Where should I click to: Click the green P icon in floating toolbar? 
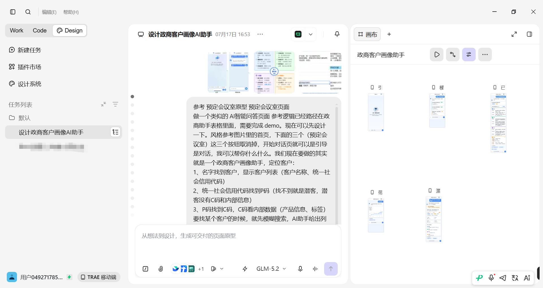479,278
